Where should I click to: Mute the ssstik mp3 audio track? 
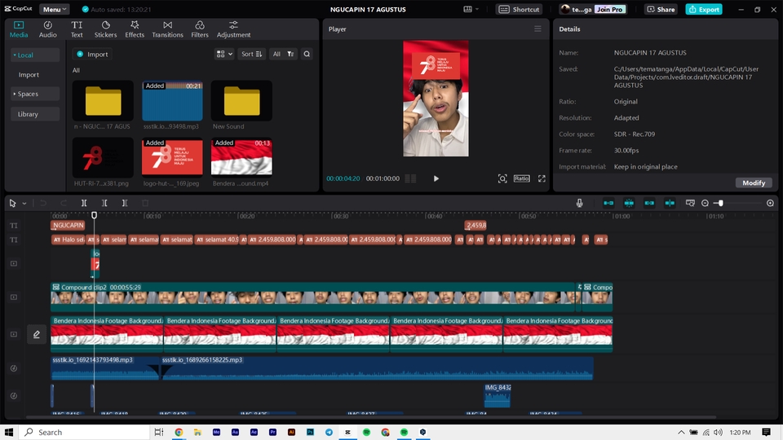[14, 368]
